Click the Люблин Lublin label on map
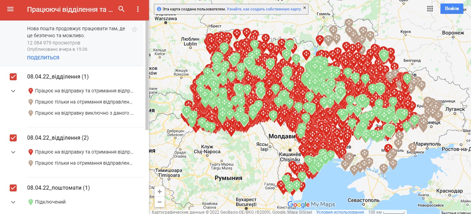 coord(190,42)
